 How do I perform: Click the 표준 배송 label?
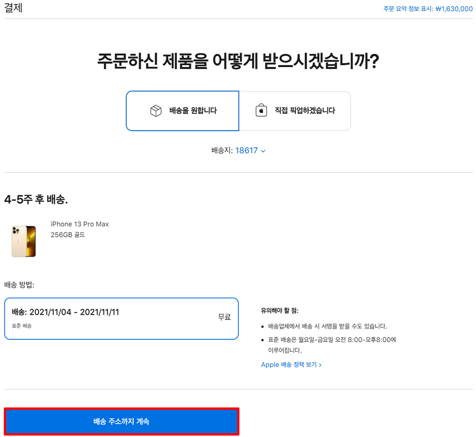click(x=21, y=326)
